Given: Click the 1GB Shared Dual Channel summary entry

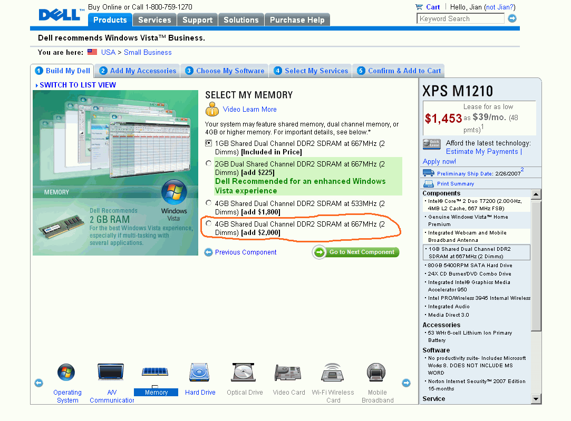Looking at the screenshot, I should (476, 252).
